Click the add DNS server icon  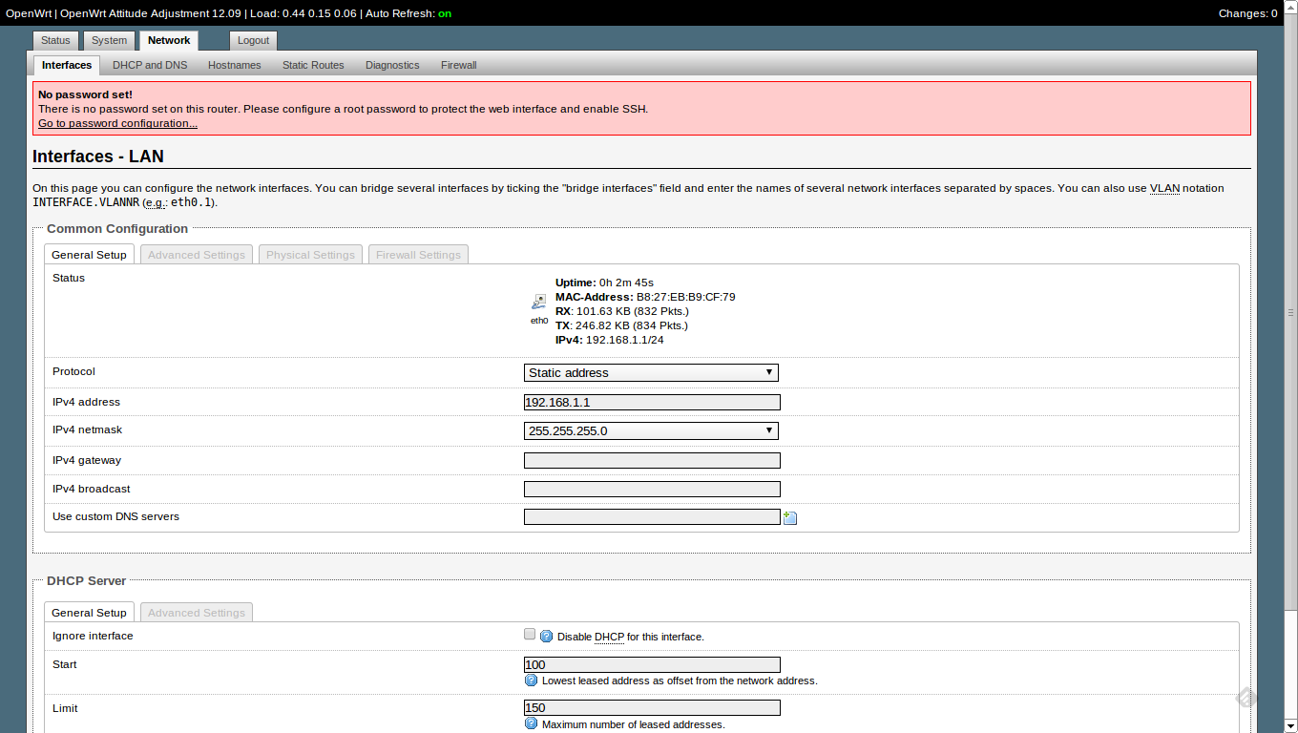click(790, 517)
